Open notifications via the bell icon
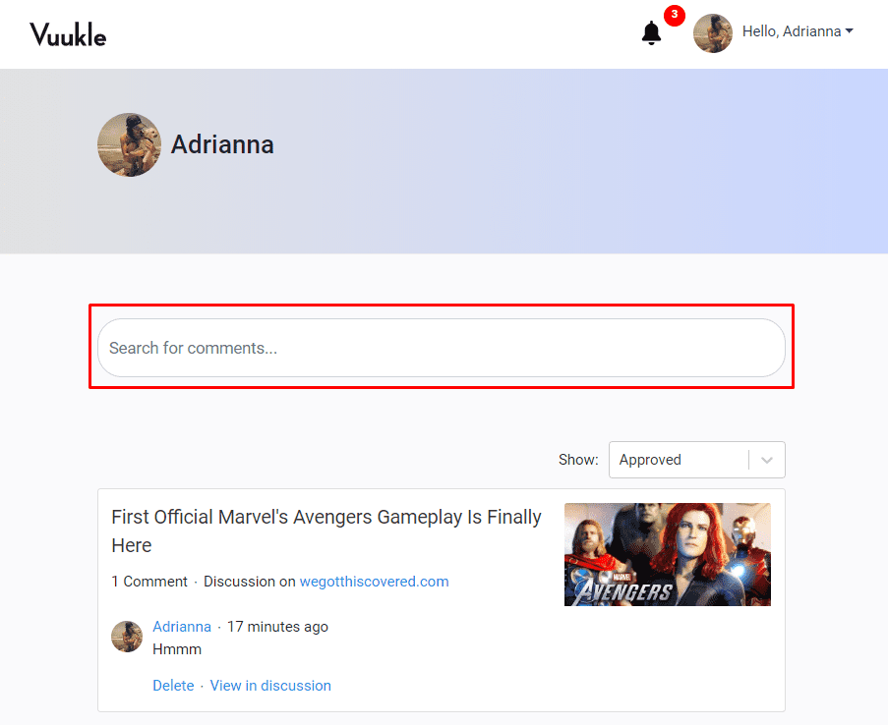The image size is (888, 725). click(x=651, y=33)
